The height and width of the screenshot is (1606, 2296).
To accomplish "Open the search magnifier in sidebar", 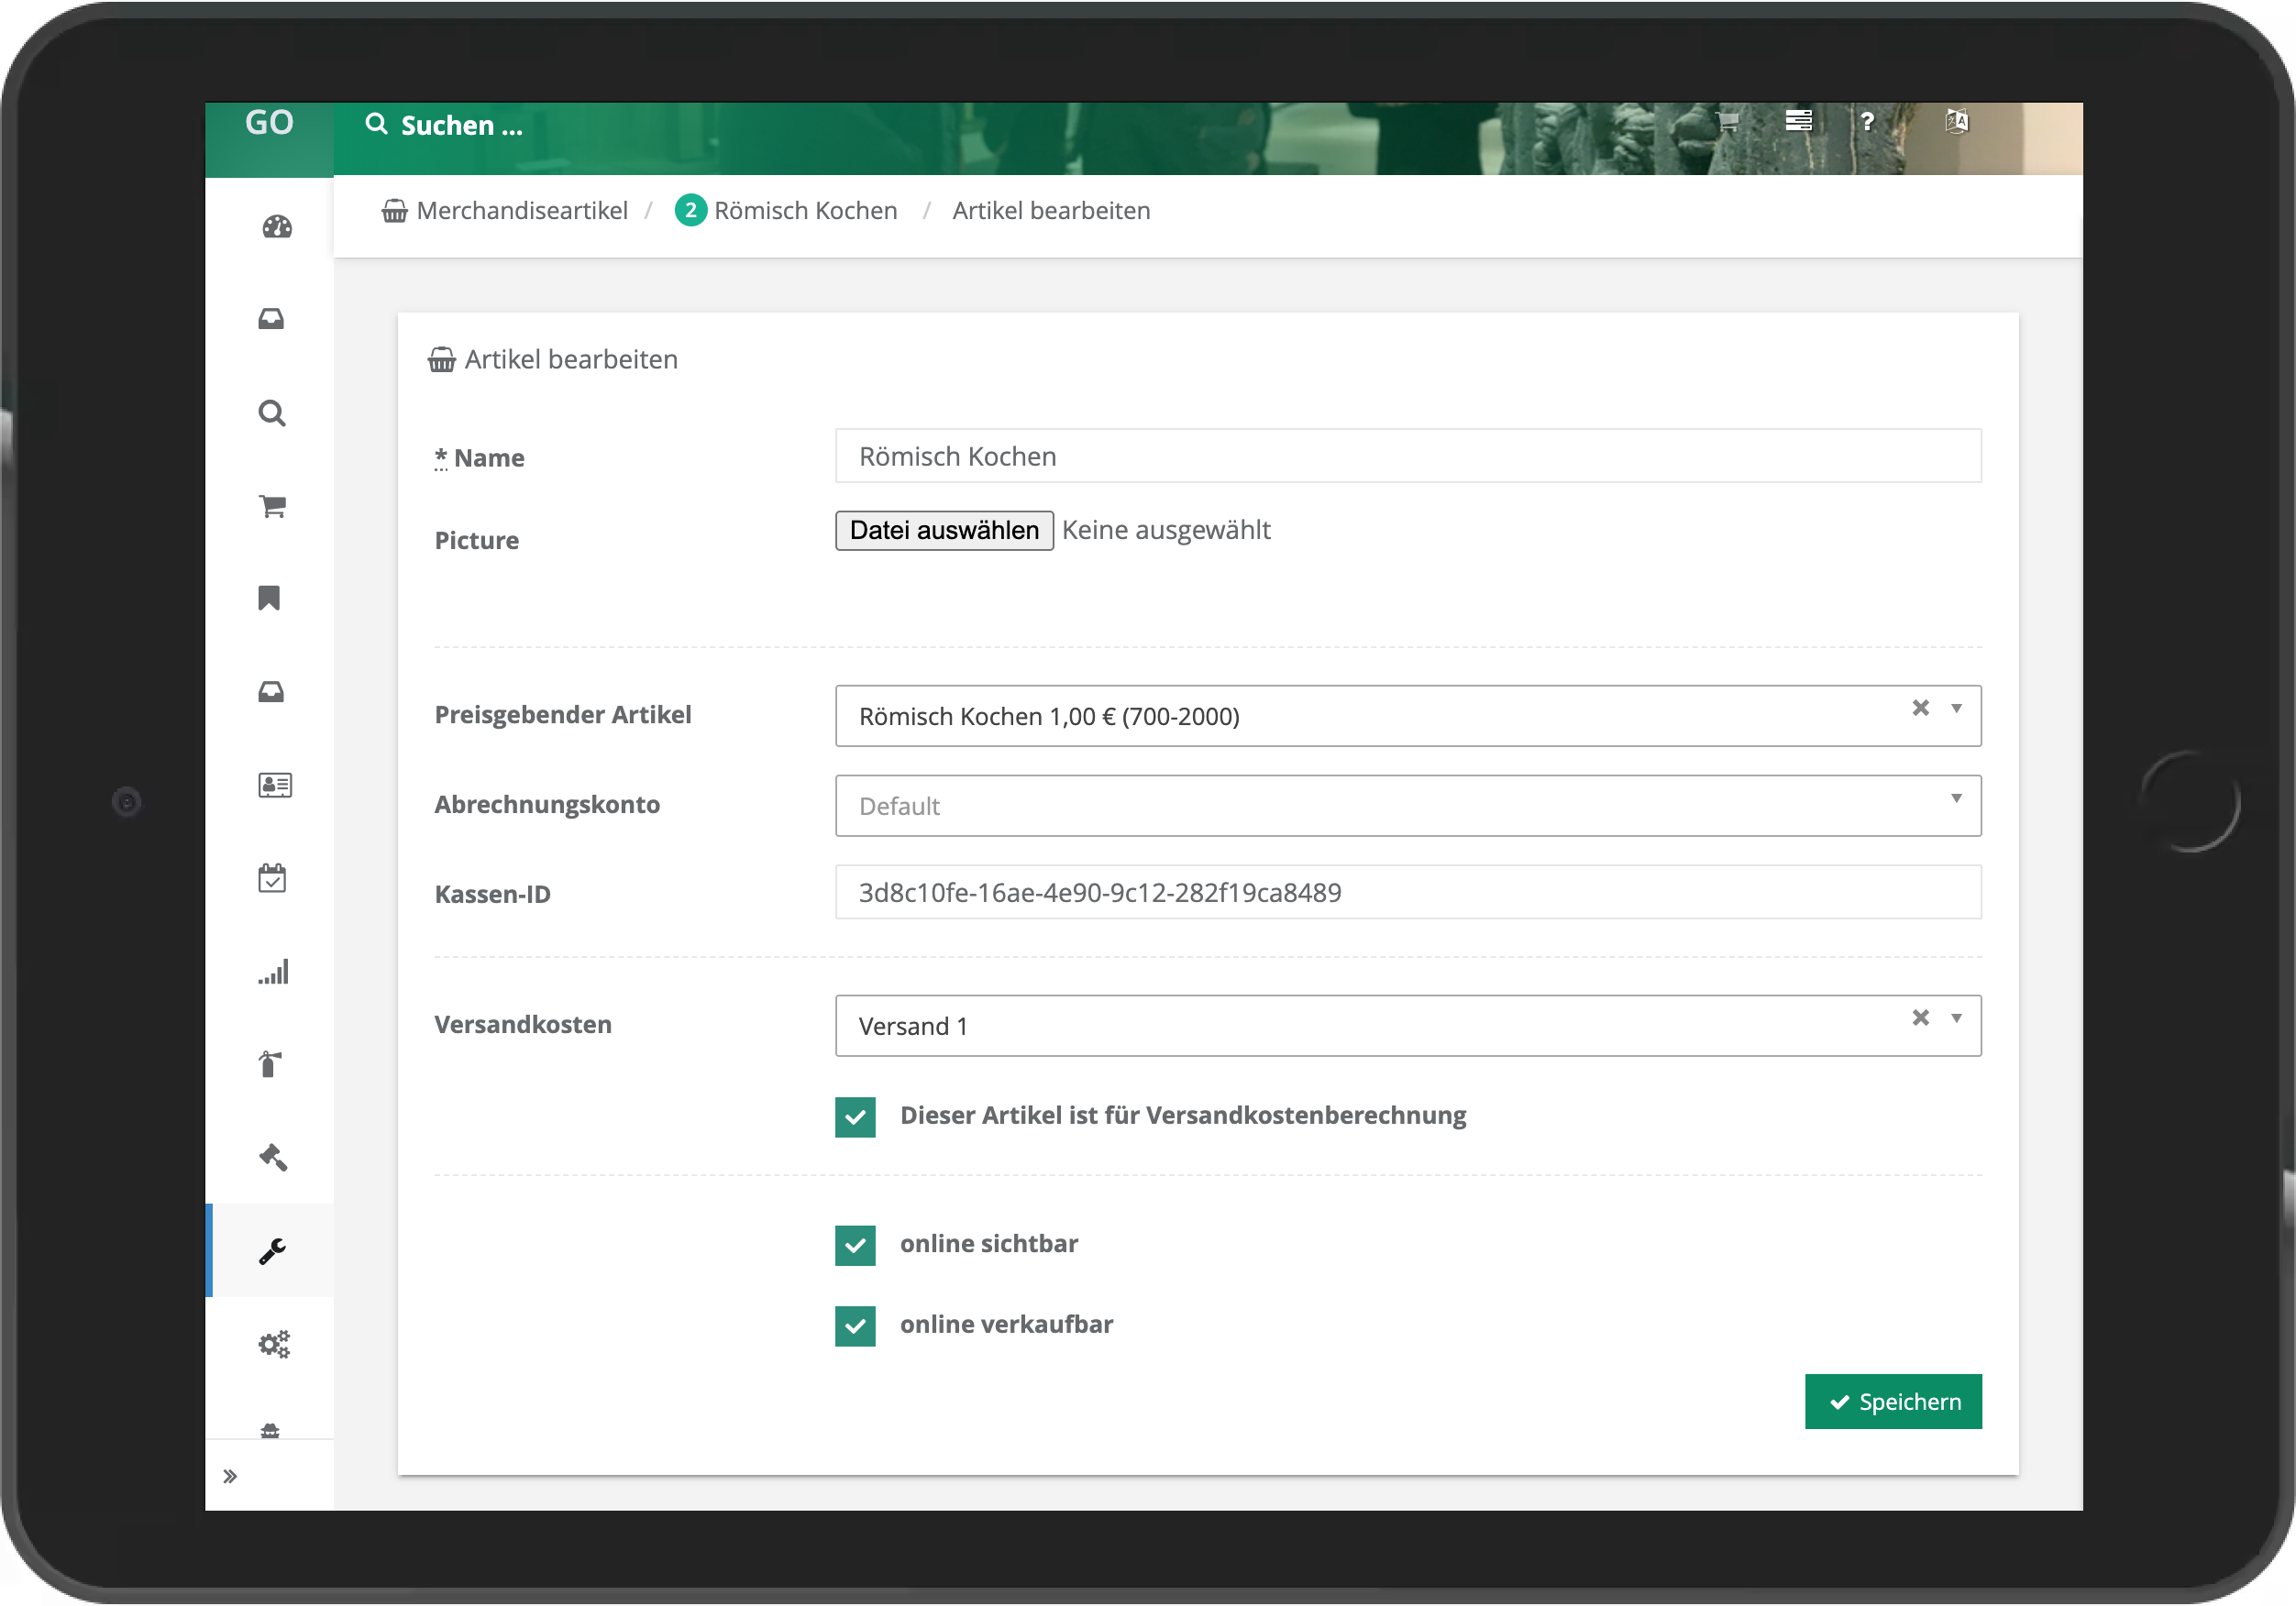I will click(x=272, y=413).
